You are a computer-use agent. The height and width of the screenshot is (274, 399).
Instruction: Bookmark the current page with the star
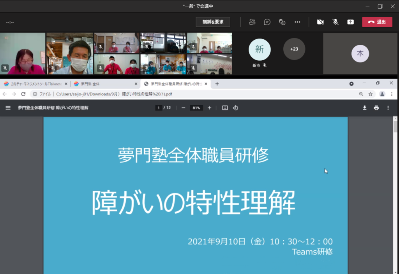click(371, 94)
